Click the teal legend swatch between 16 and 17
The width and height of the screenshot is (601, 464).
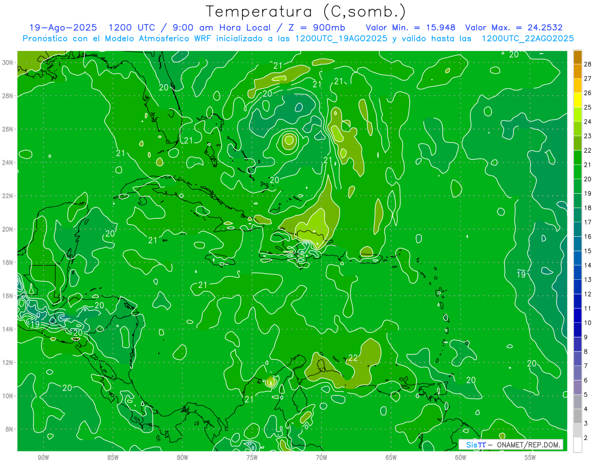[x=577, y=230]
